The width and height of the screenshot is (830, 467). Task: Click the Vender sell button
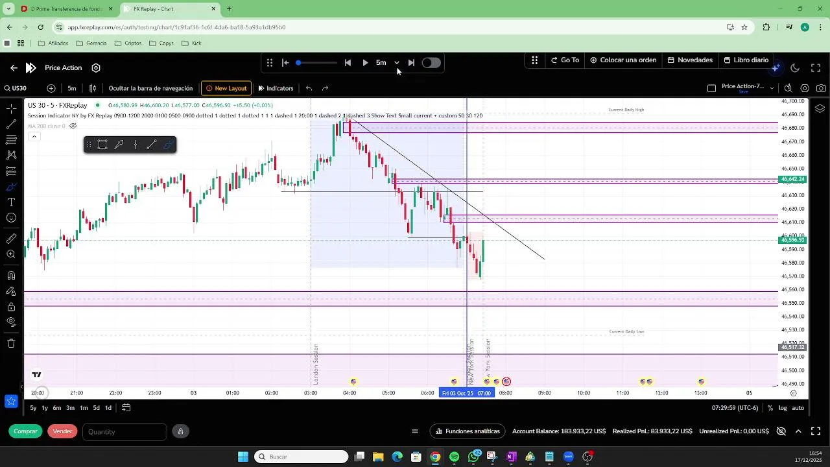coord(62,431)
